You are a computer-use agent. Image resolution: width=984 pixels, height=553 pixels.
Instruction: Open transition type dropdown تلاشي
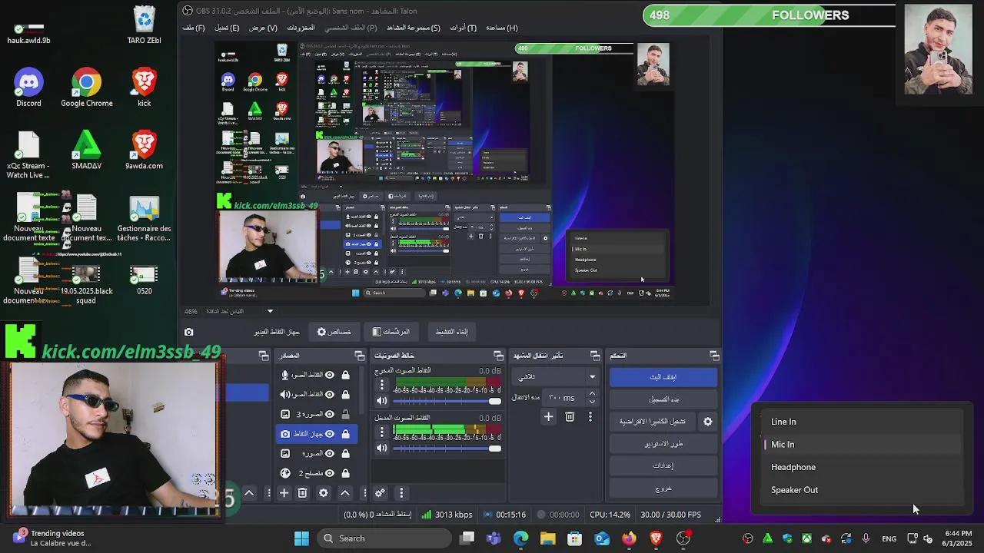tap(555, 376)
